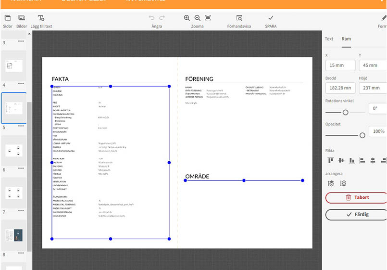Viewport: 387px width, 270px height.
Task: Open options menu for page 7
Action: coord(21,211)
